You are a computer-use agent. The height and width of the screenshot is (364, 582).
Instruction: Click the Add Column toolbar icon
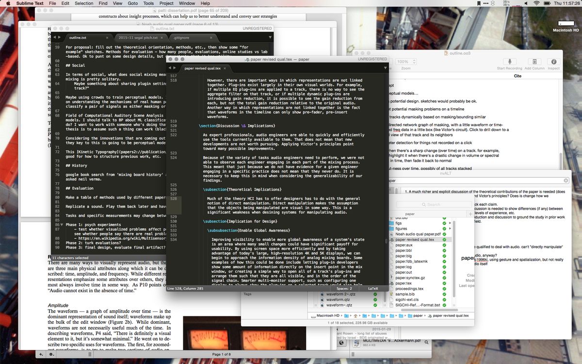click(x=534, y=62)
